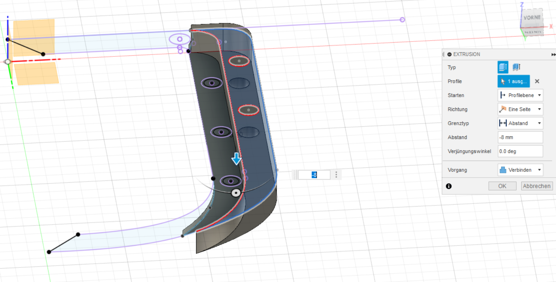Click the VORNE face of the ViewCube
Screen dimensions: 556x282
[532, 18]
